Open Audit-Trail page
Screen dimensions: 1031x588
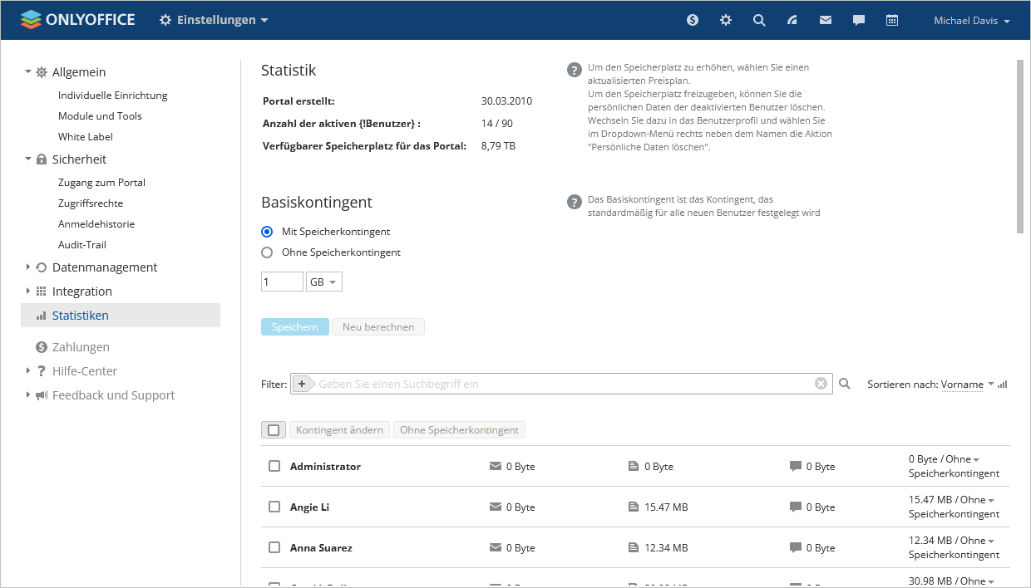click(x=82, y=245)
